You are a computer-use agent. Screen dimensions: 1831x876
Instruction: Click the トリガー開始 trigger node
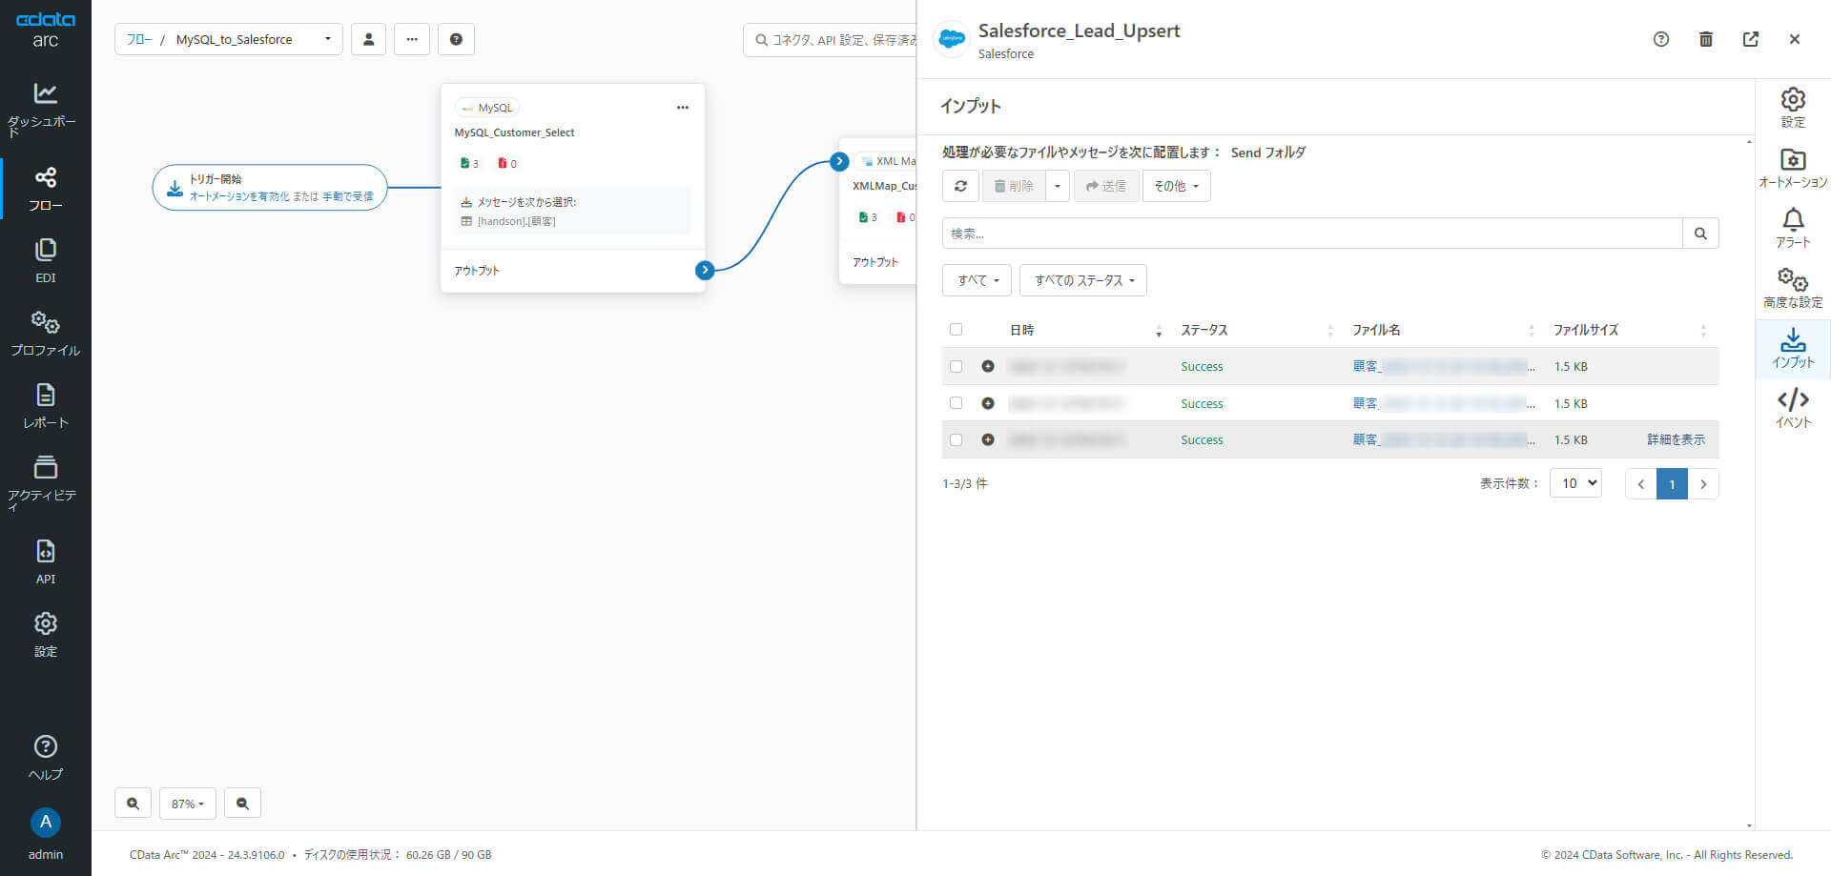[x=270, y=187]
